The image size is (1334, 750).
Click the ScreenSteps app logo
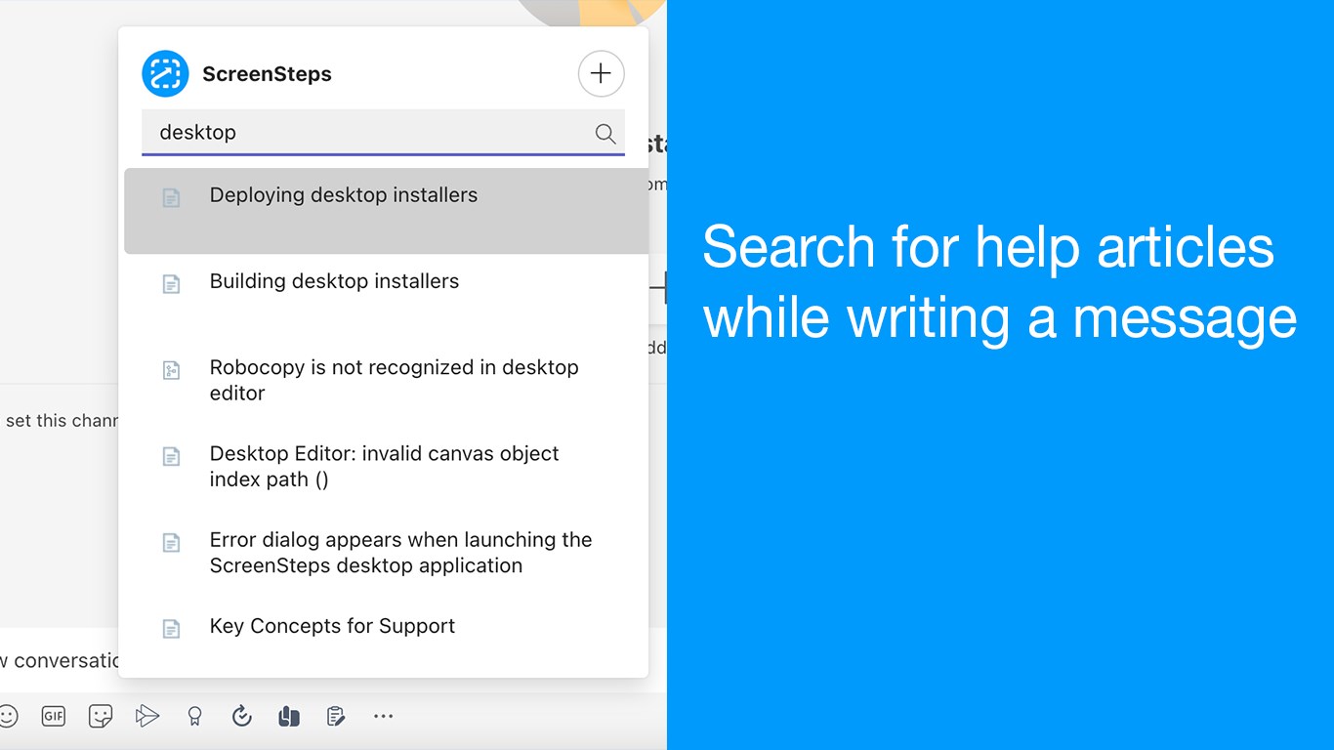click(165, 73)
